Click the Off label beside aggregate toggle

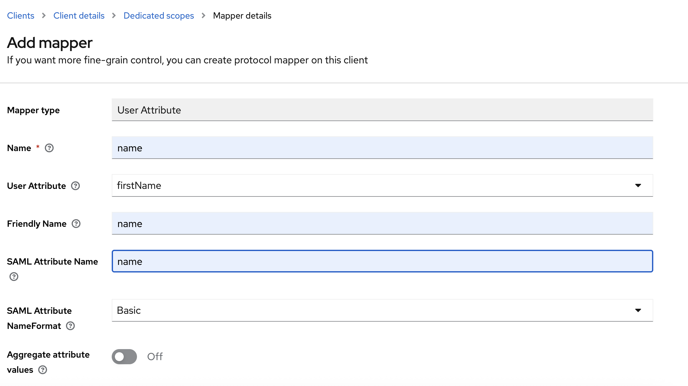(155, 356)
